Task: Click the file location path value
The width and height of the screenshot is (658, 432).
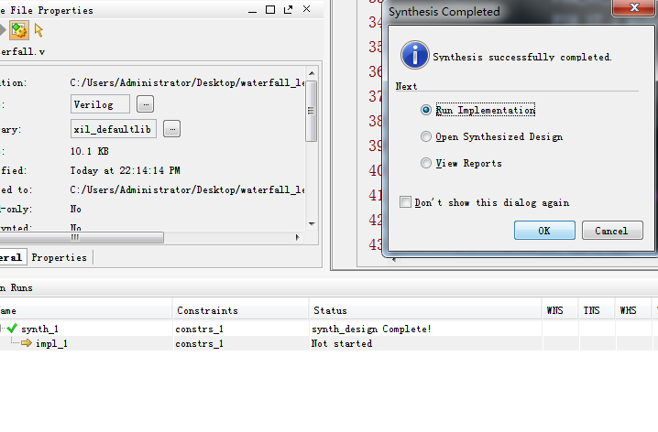Action: 187,82
